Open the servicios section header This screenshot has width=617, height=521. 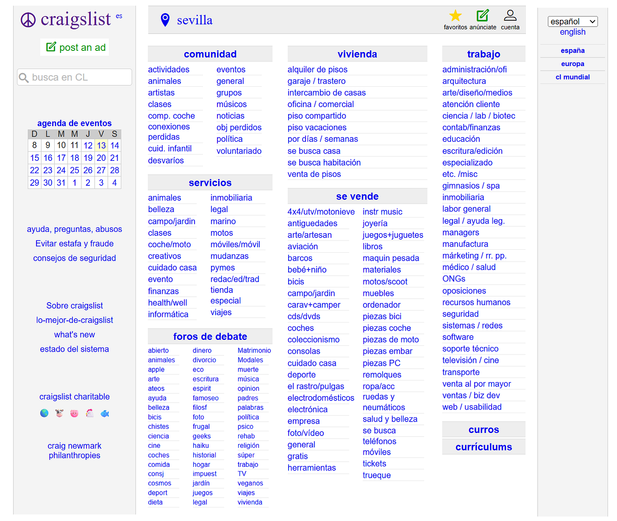click(x=210, y=182)
